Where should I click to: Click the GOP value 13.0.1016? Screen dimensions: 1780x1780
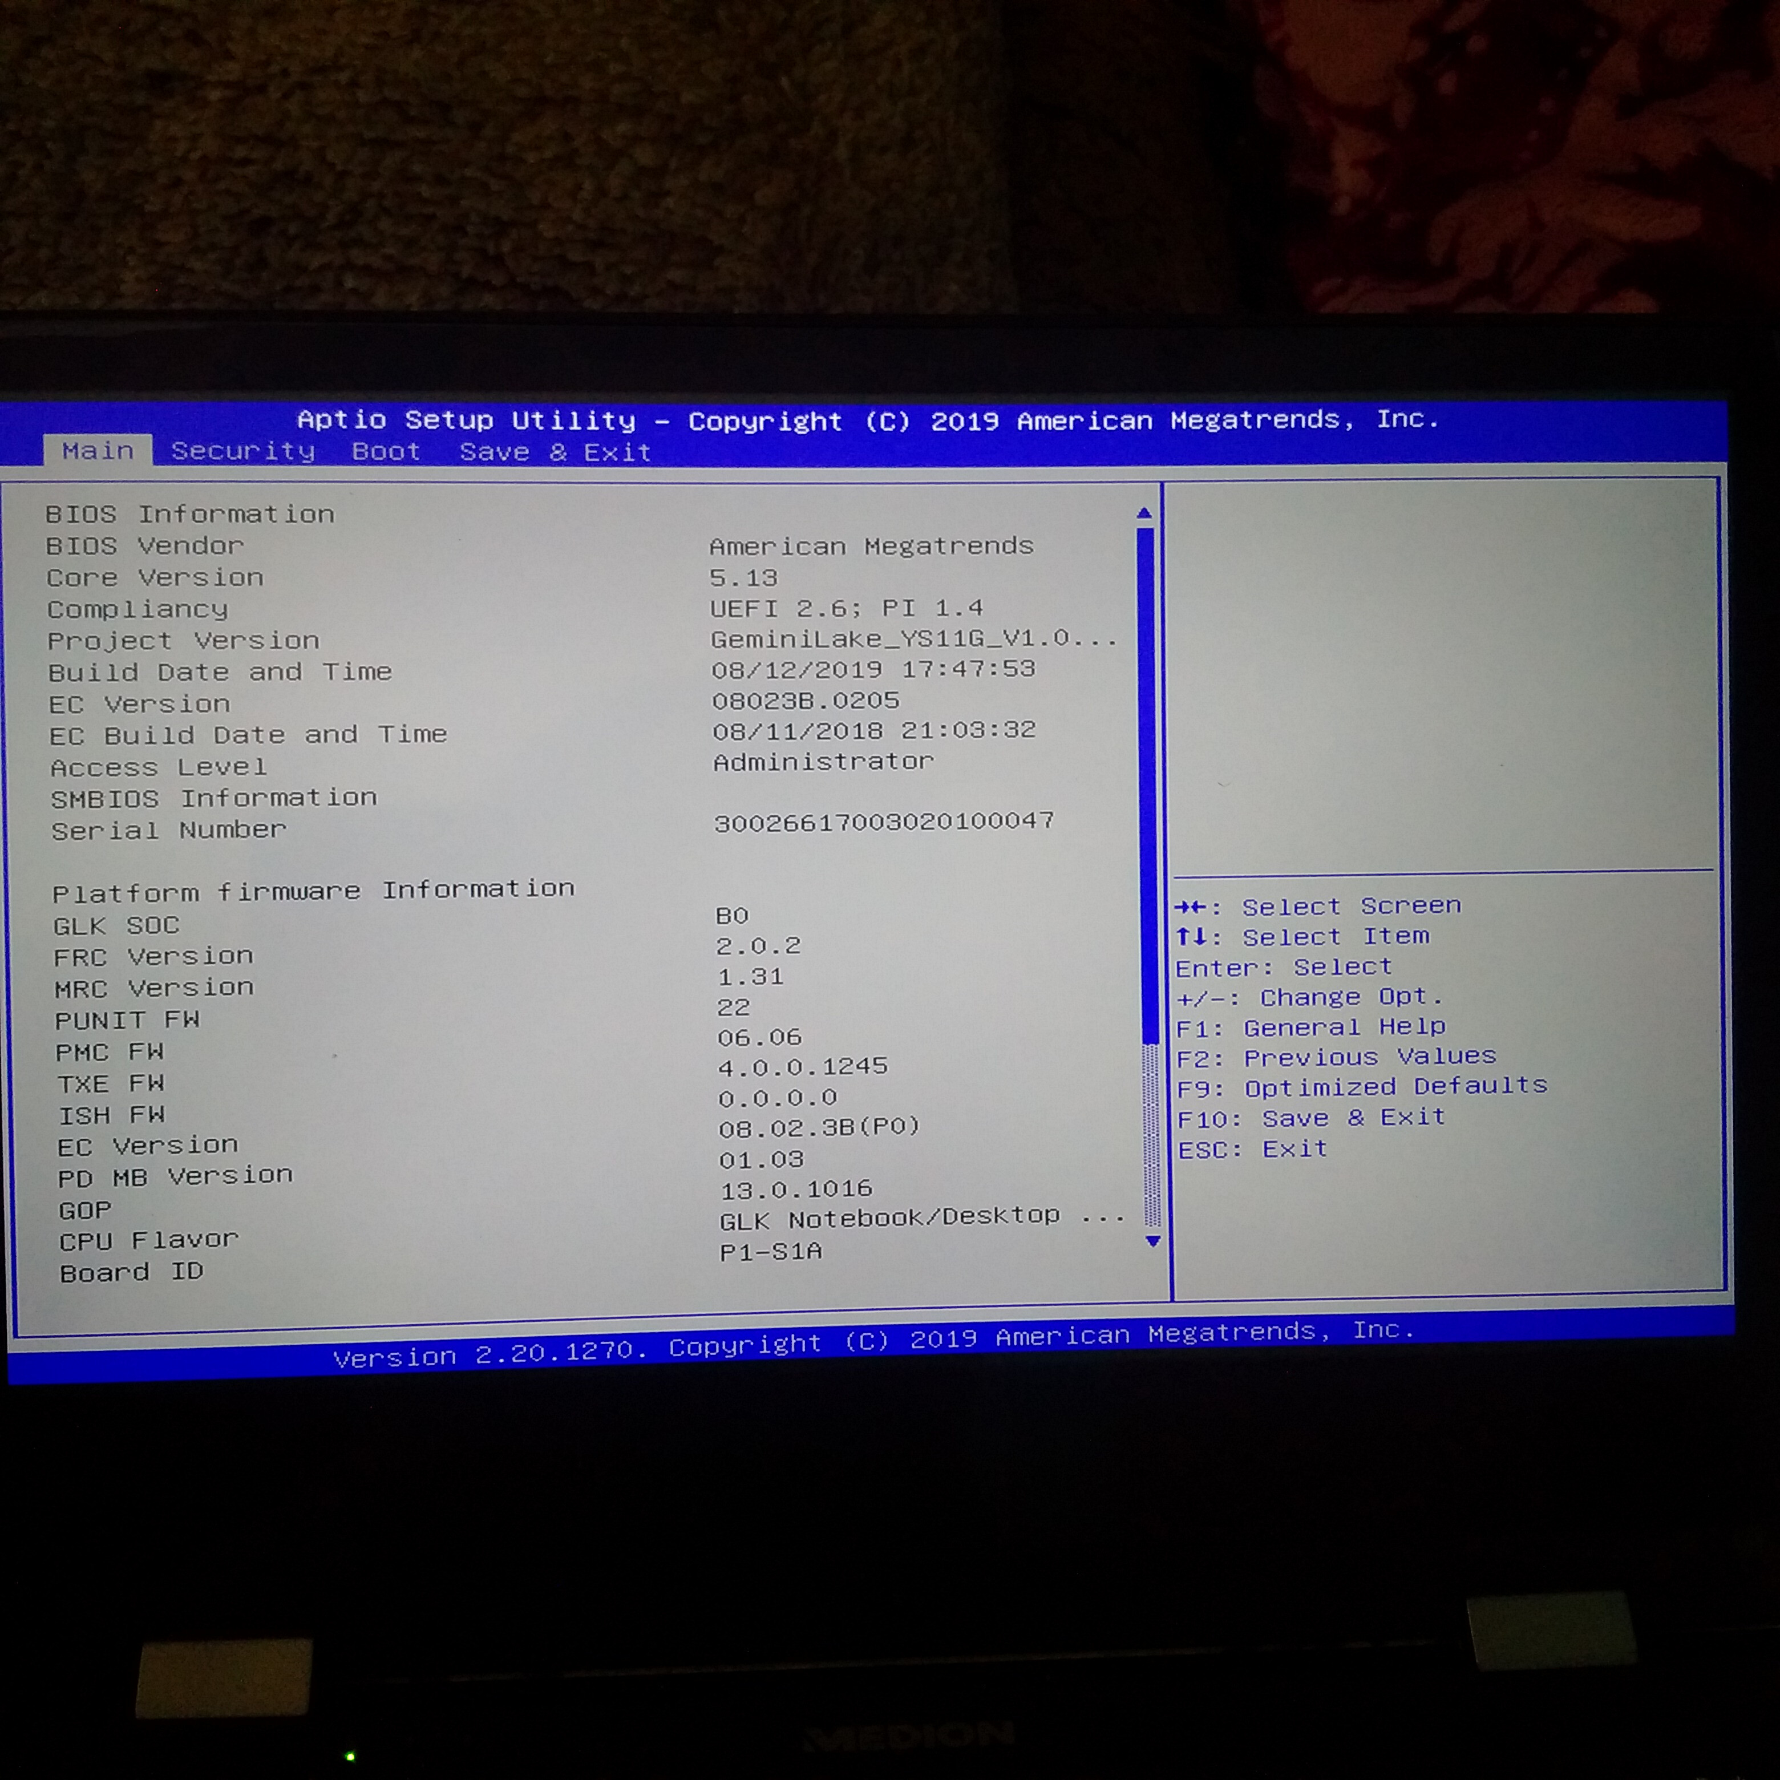pos(796,1190)
